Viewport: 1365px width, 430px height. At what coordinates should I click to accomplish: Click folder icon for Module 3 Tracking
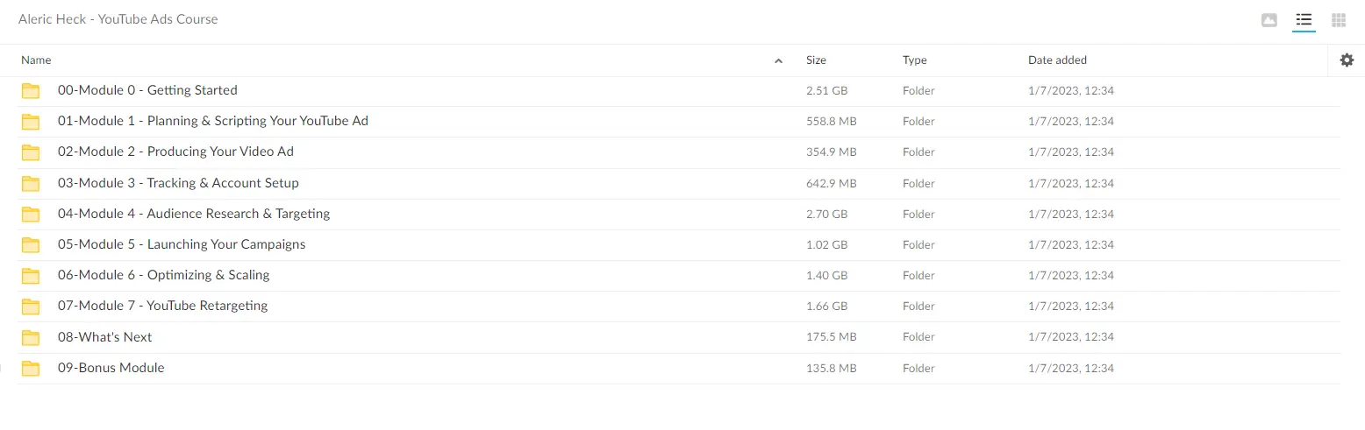click(32, 184)
